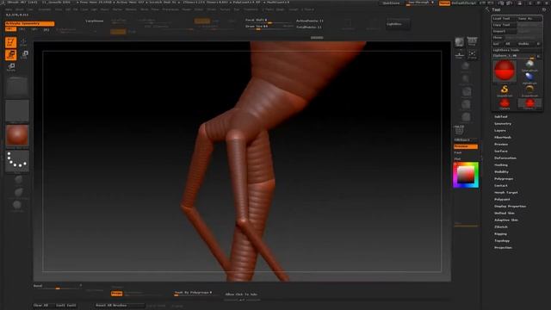Expand the Display Properties subpalette
551x310 pixels.
click(511, 207)
